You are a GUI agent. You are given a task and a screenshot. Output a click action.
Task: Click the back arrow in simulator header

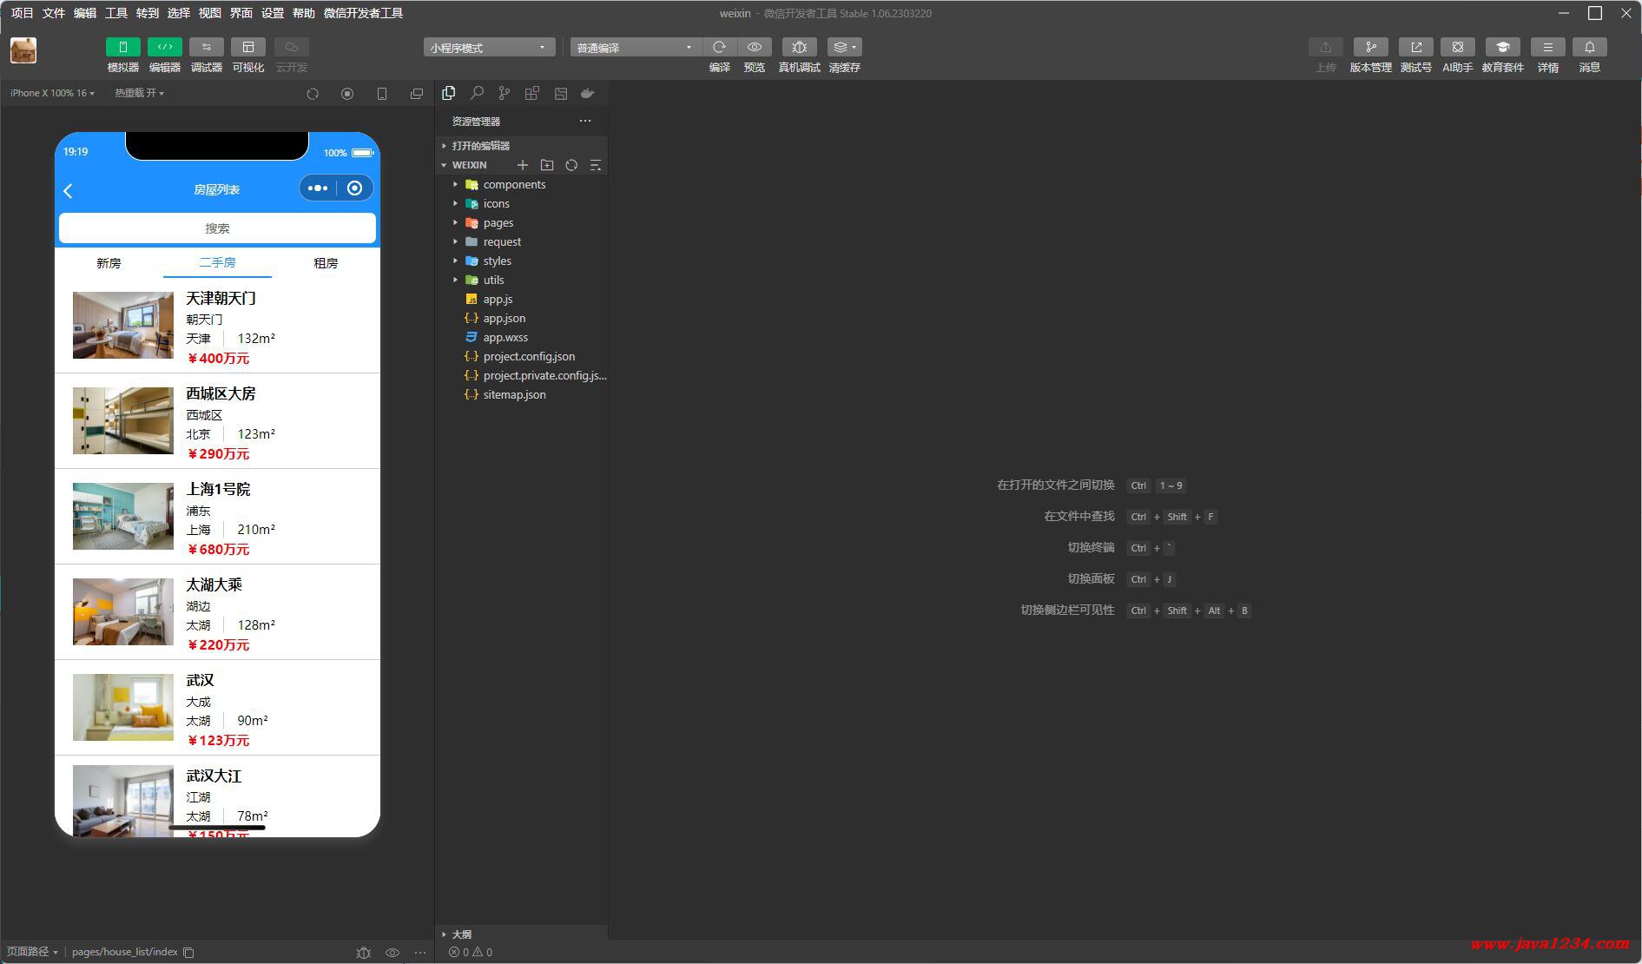coord(69,190)
